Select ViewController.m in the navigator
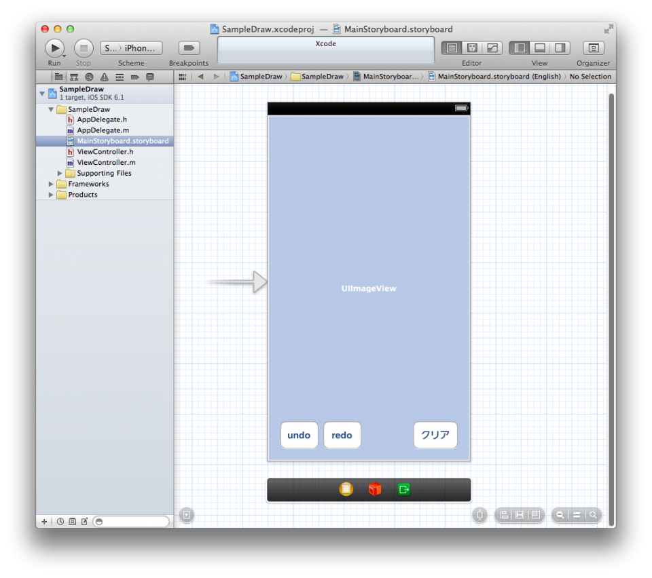 pos(106,163)
